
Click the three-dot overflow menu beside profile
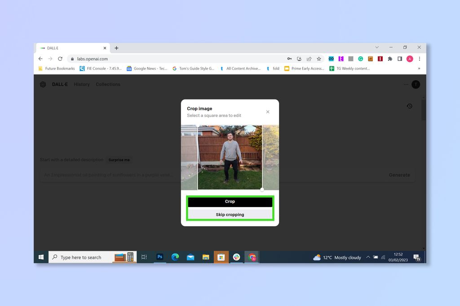point(406,84)
